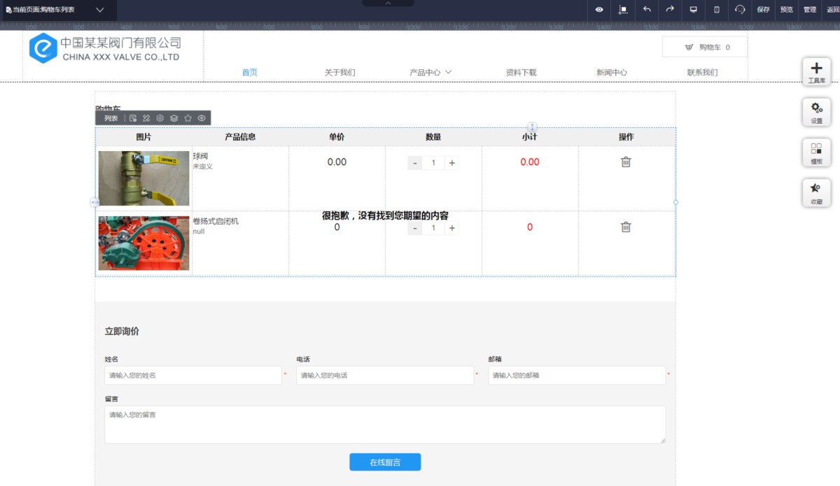The height and width of the screenshot is (486, 840).
Task: Toggle visibility eye in the 列表 toolbar
Action: click(x=202, y=118)
